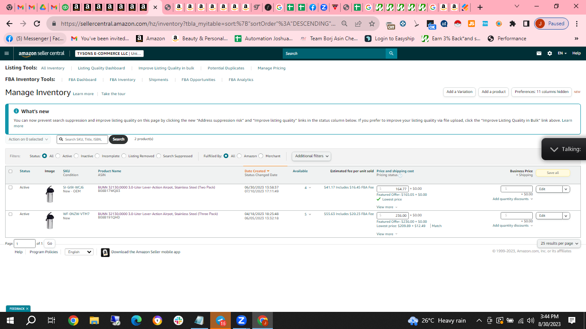
Task: Open the Messenger bookmark
Action: pos(35,39)
